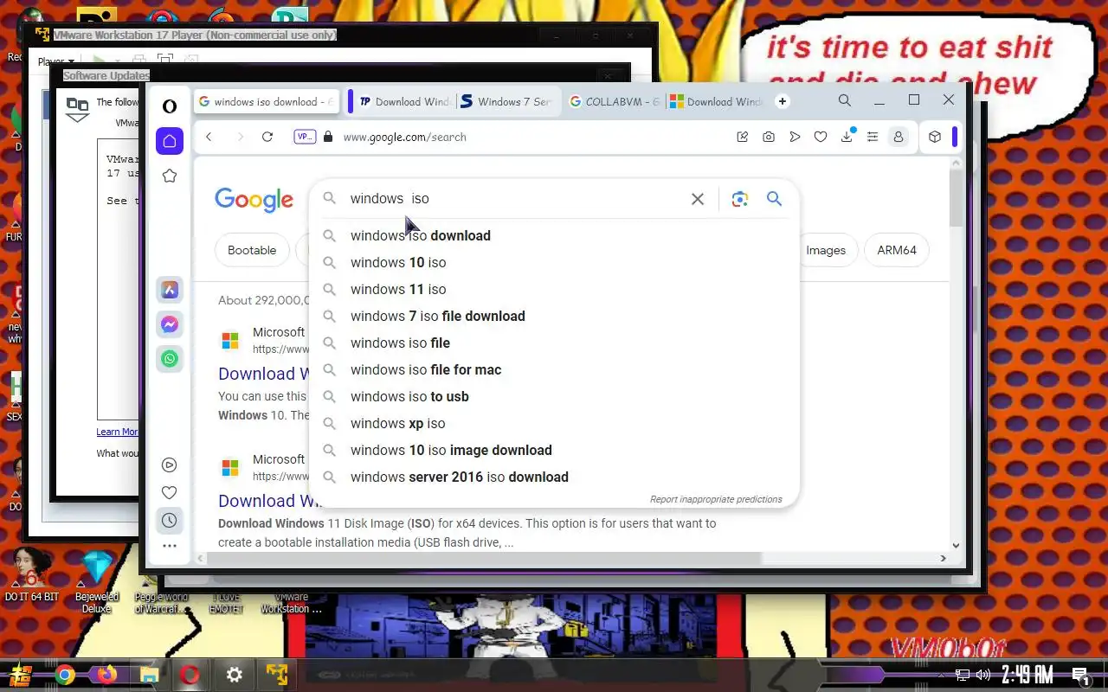This screenshot has width=1108, height=692.
Task: Open Firefox from the taskbar
Action: tap(106, 675)
